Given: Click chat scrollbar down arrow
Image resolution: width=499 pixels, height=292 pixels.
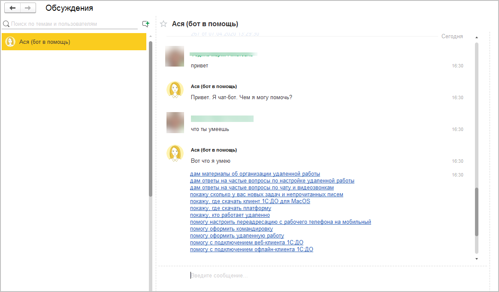Looking at the screenshot, I should click(x=477, y=259).
